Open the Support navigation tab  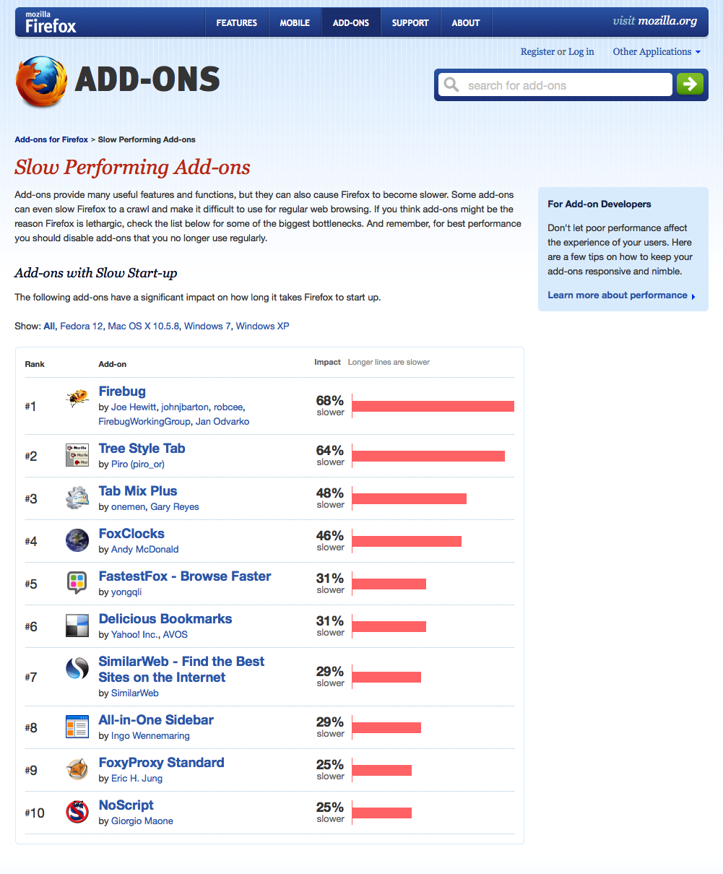[410, 23]
